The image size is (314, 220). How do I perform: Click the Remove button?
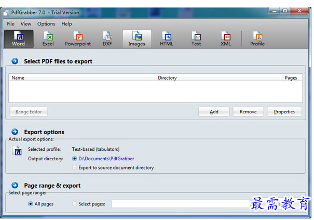[x=248, y=112]
